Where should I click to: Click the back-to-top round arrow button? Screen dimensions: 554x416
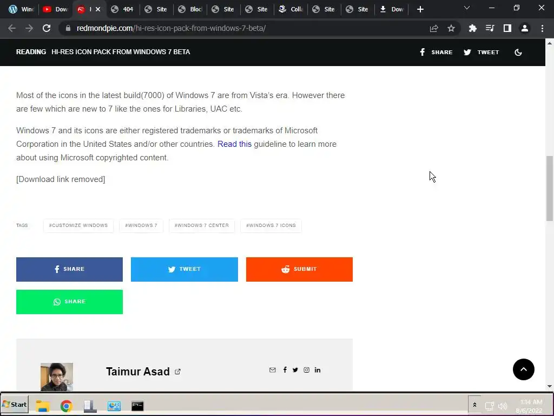point(524,369)
